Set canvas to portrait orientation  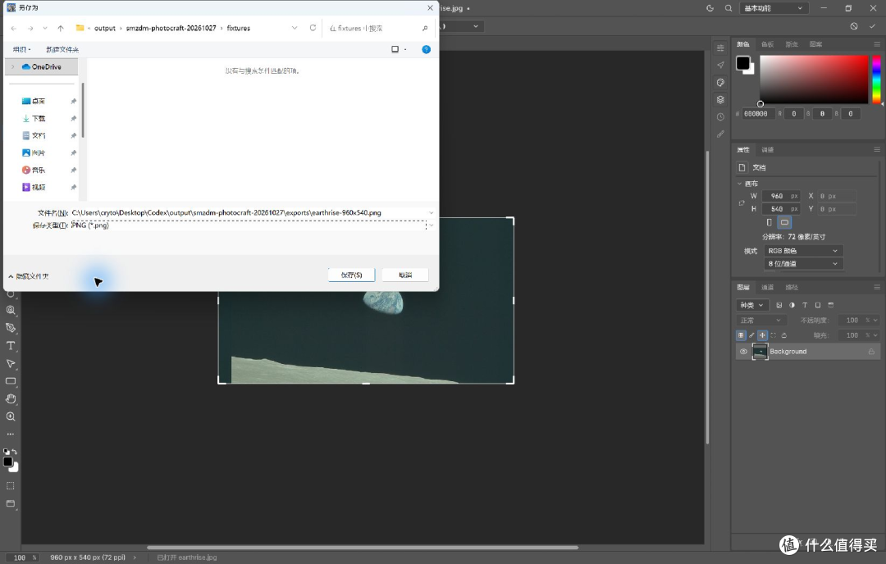coord(769,222)
